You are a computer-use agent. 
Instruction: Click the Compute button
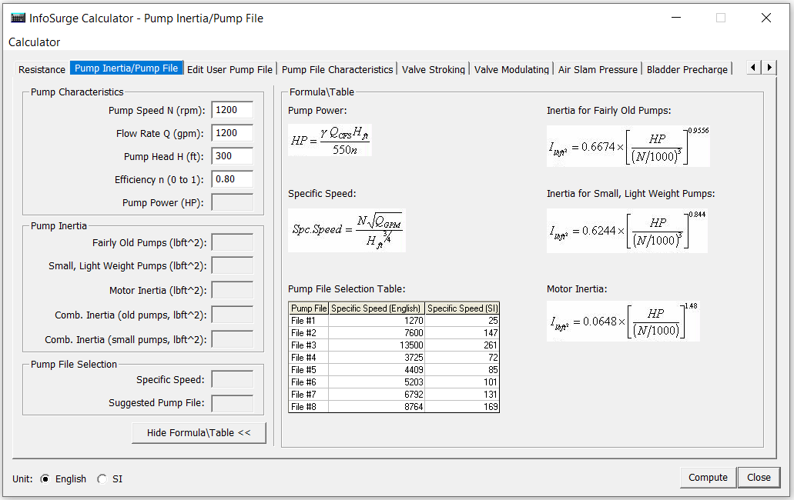tap(707, 477)
